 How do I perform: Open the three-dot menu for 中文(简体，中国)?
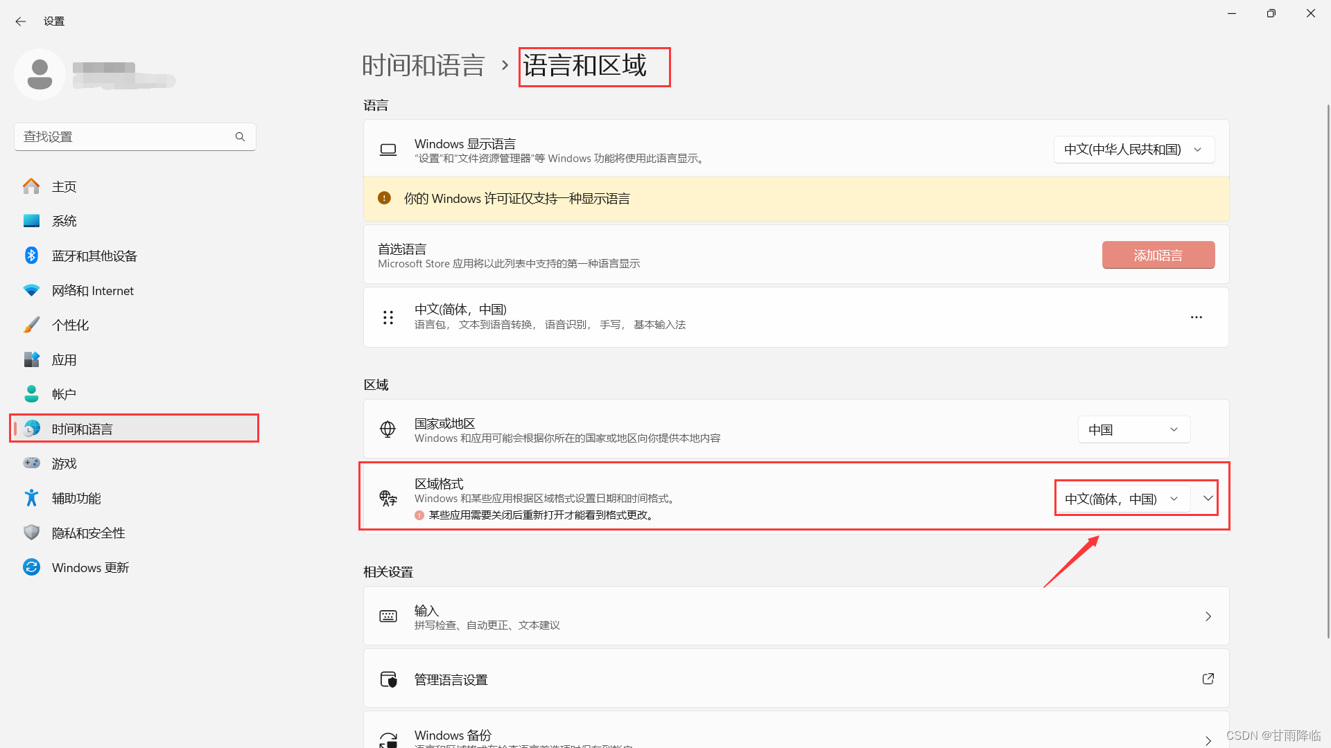point(1197,317)
